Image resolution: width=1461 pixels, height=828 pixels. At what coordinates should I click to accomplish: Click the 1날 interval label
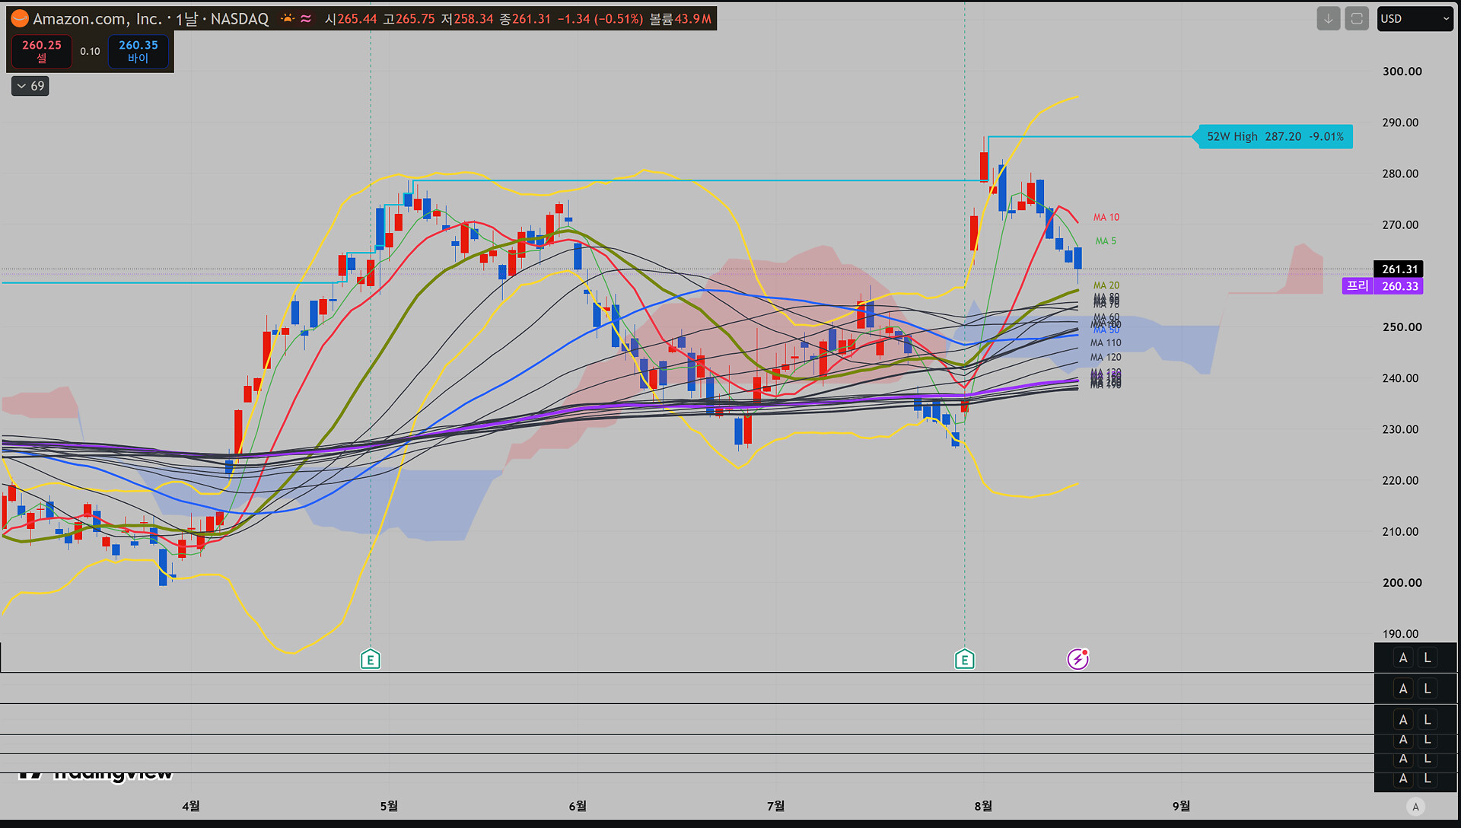(186, 18)
